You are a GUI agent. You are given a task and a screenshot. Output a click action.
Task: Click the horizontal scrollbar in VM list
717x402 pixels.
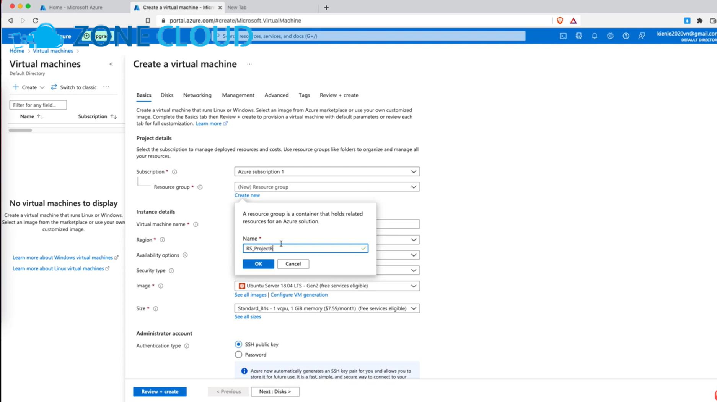click(21, 131)
